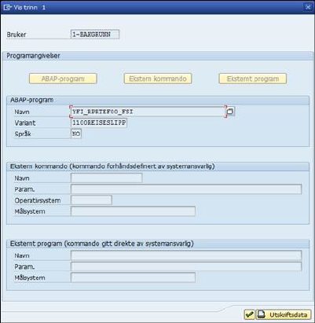Click Målsystem field under Ekstern kommando
Viewport: 315px width, 323px height.
(133, 211)
